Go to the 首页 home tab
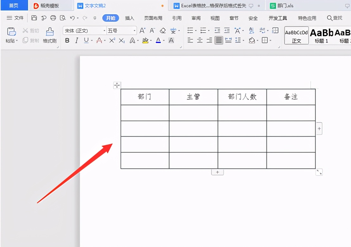Viewport: 351px width, 247px height. pos(14,5)
